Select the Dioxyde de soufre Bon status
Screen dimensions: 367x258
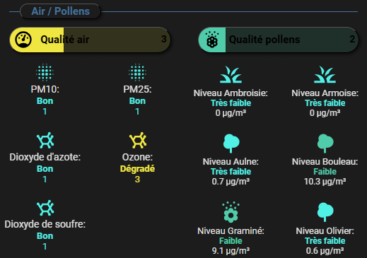tap(45, 236)
